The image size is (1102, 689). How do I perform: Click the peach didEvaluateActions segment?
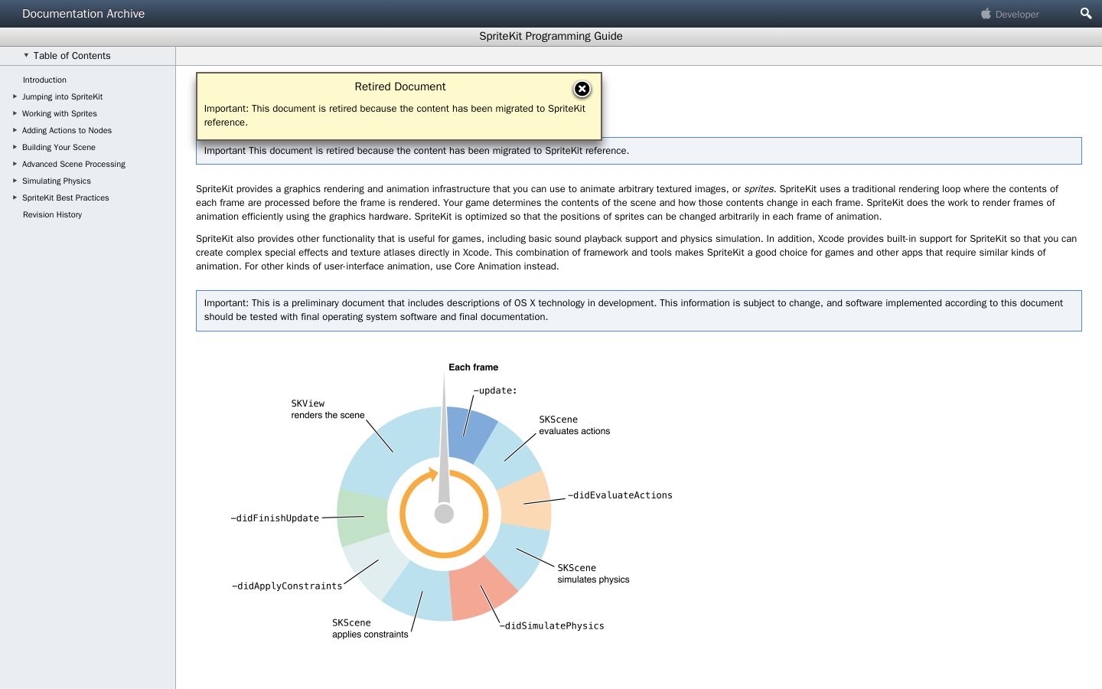click(526, 501)
